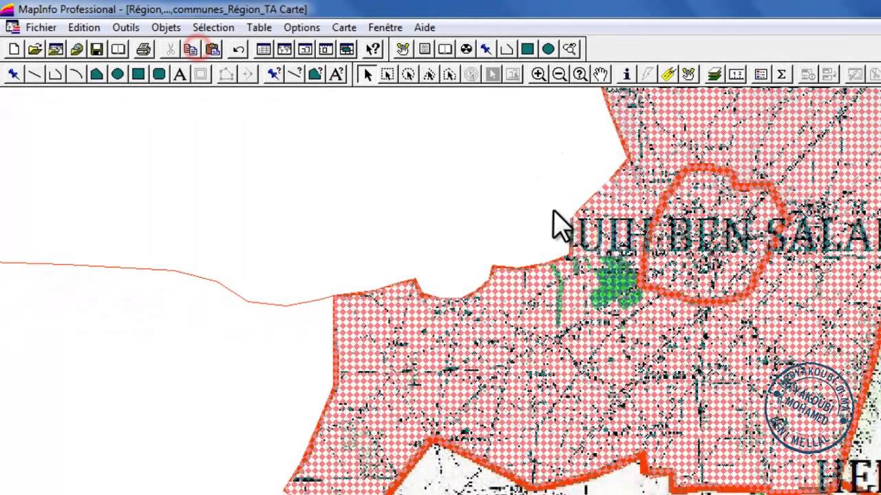The image size is (881, 495).
Task: Open a New Mapper window icon
Action: coord(284,49)
